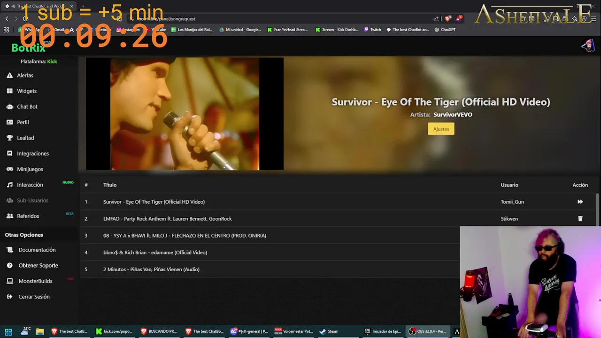Open the Windows Start menu
601x338 pixels.
pos(8,331)
